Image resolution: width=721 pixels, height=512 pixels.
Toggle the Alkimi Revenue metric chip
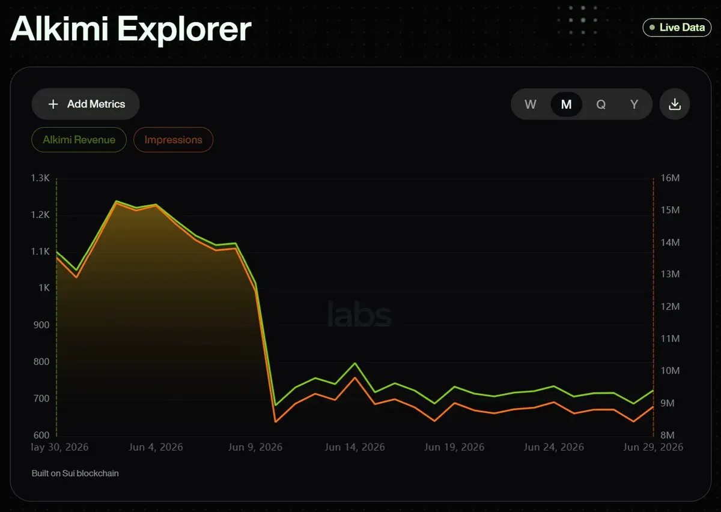pos(79,140)
